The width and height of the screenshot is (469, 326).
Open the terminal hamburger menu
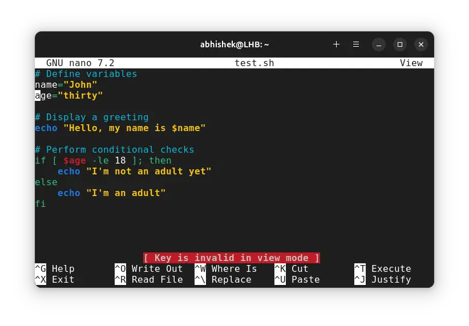tap(356, 44)
